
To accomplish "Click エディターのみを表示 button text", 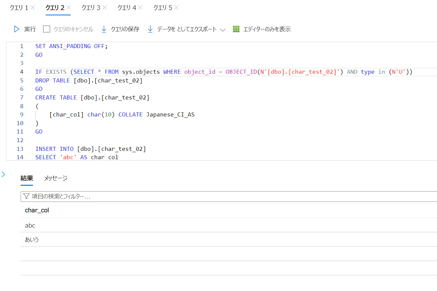I will point(267,29).
